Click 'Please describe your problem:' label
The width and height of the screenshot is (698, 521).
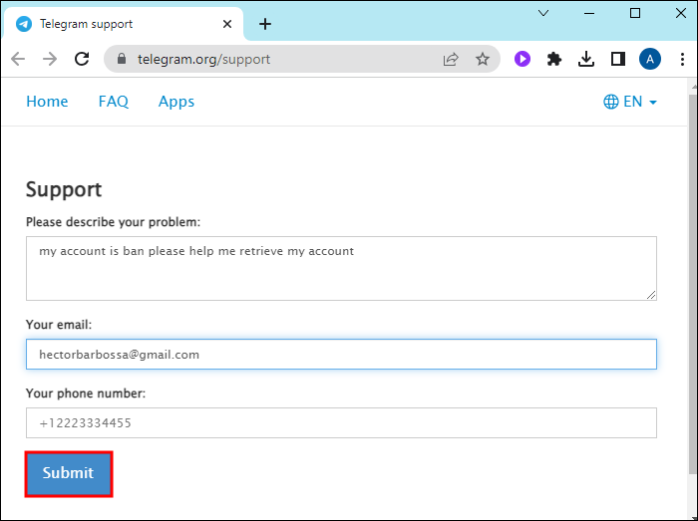tap(113, 222)
